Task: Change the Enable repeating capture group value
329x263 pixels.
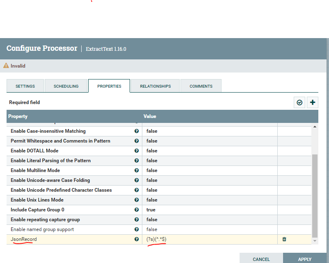Action: click(209, 220)
